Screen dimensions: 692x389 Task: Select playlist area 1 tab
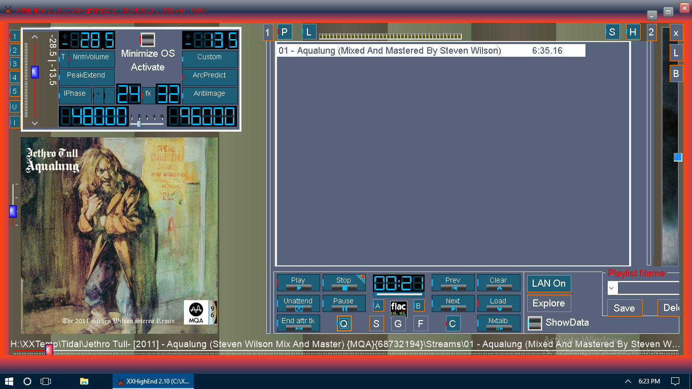click(x=268, y=33)
